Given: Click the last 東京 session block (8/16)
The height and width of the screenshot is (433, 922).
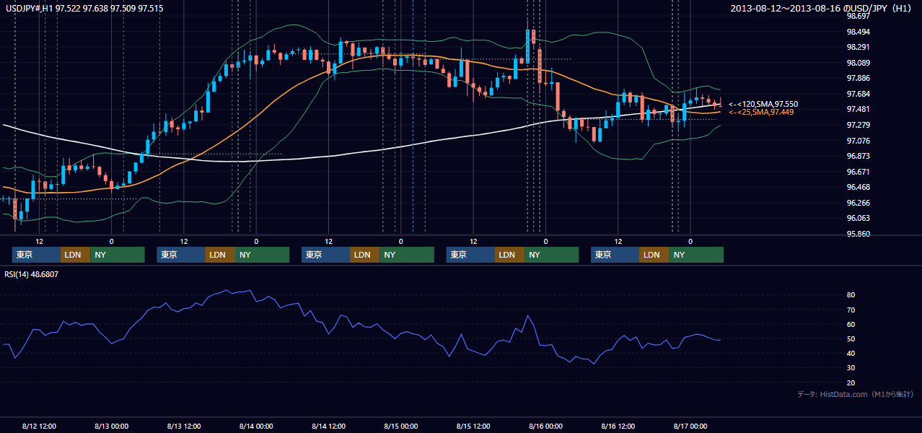Looking at the screenshot, I should pyautogui.click(x=615, y=255).
